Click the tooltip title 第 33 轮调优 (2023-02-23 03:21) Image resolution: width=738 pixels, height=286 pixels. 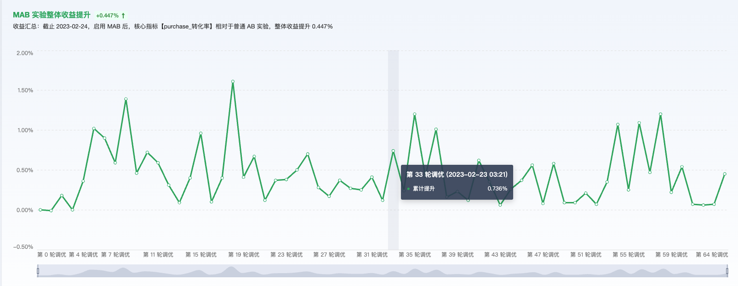(457, 174)
